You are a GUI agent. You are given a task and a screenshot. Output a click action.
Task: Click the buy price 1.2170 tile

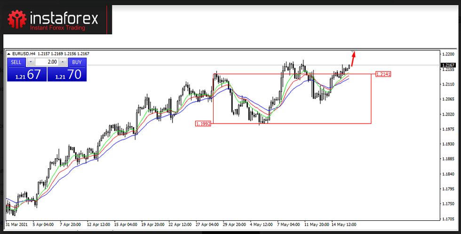(x=67, y=74)
